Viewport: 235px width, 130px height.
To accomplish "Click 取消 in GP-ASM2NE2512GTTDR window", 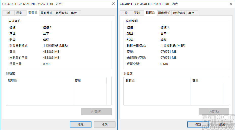I will coord(104,124).
